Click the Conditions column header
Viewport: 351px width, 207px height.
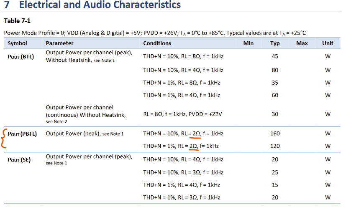point(157,43)
